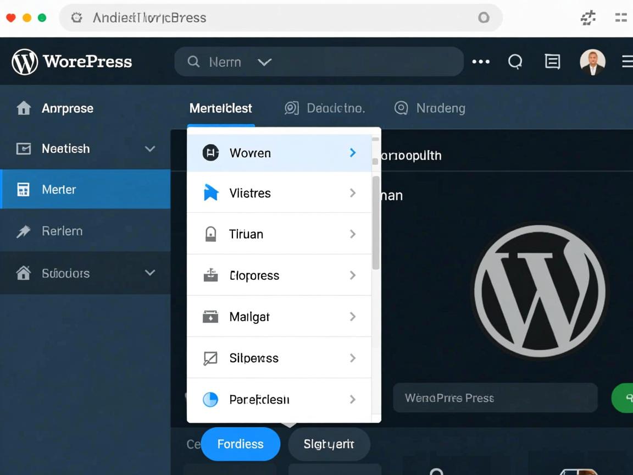Switch to the Merteiclest tab
633x475 pixels.
point(220,108)
